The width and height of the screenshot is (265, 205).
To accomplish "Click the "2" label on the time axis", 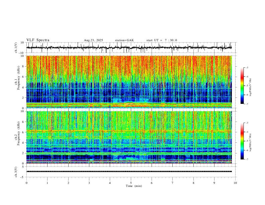I will tap(68, 183).
